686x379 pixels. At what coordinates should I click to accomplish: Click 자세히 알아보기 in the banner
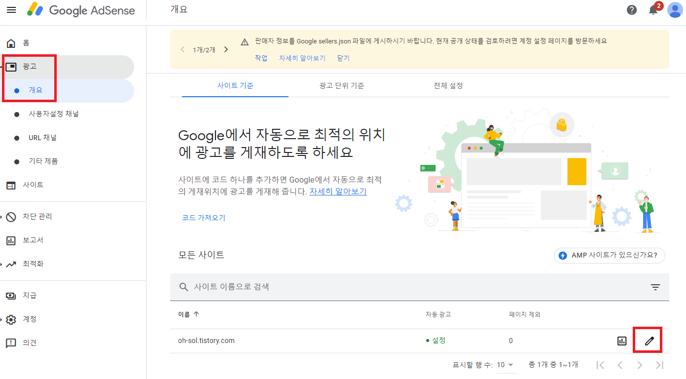click(x=302, y=58)
